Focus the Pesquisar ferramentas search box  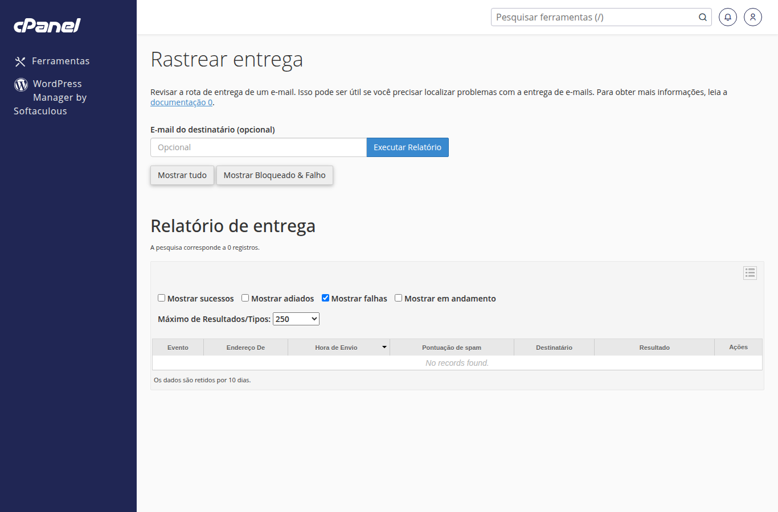point(601,17)
